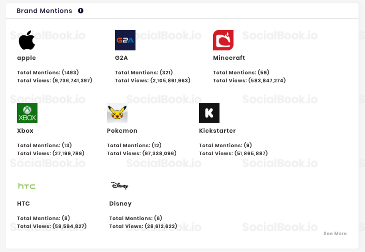Select the G2A brand name
Image resolution: width=365 pixels, height=252 pixels.
pos(121,57)
